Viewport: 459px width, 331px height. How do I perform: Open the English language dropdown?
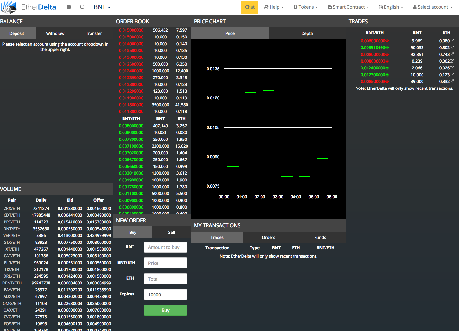[x=391, y=7]
